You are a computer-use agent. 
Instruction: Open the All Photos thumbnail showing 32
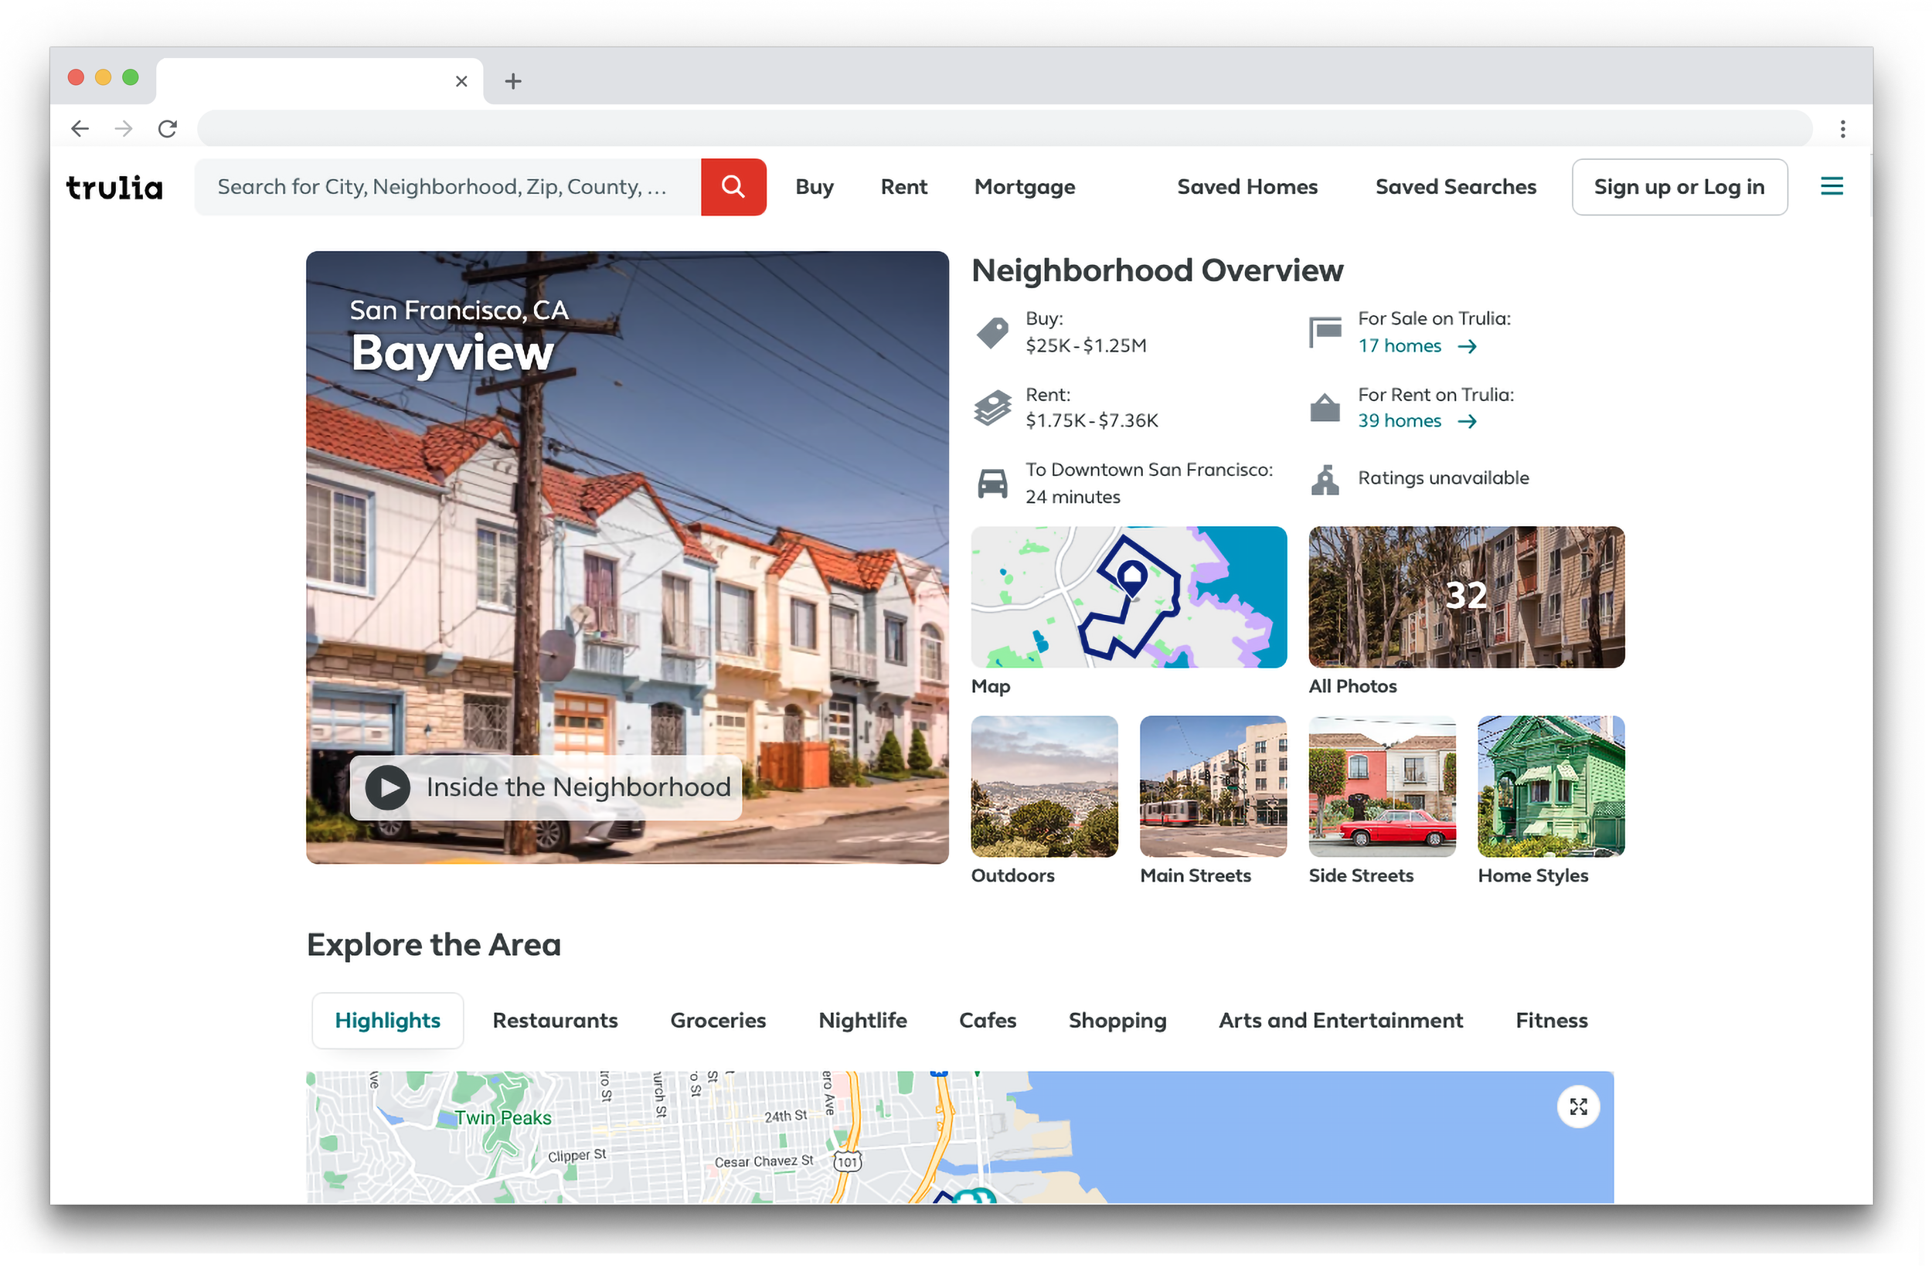(x=1466, y=597)
